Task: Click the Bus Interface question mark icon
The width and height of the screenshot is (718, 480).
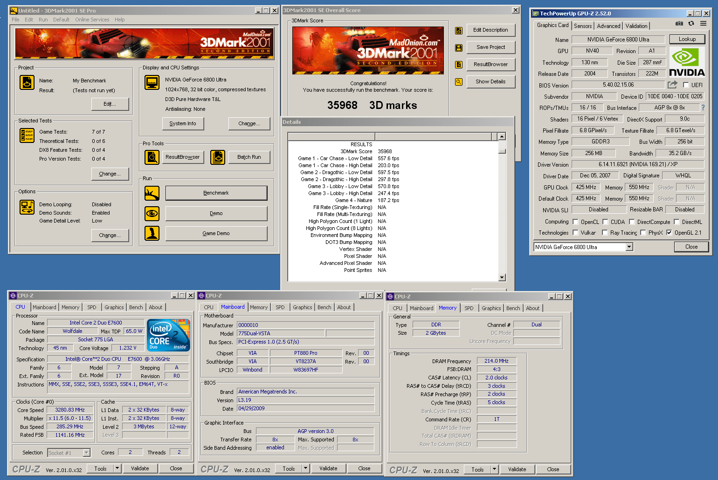Action: 703,108
